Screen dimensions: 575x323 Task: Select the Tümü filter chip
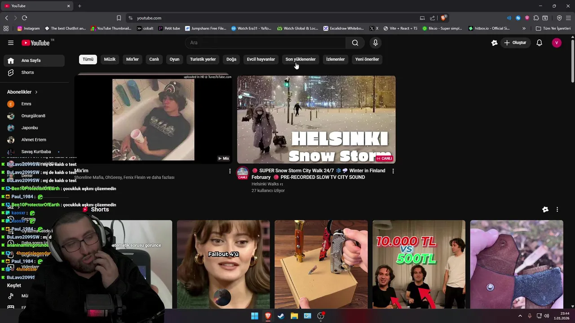click(x=88, y=59)
